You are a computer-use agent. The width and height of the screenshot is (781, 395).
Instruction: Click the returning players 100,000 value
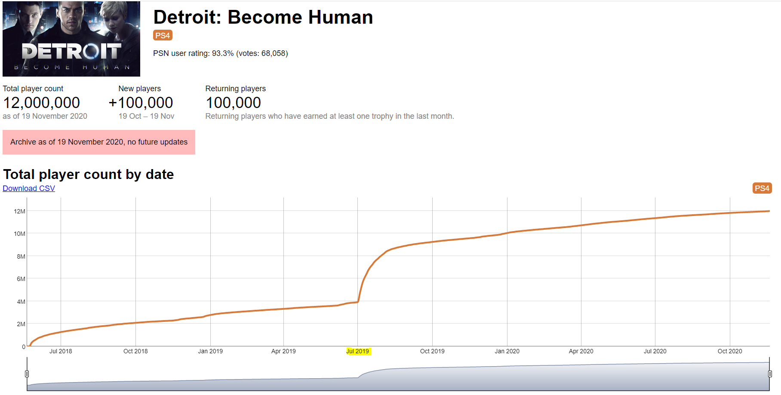pyautogui.click(x=233, y=103)
